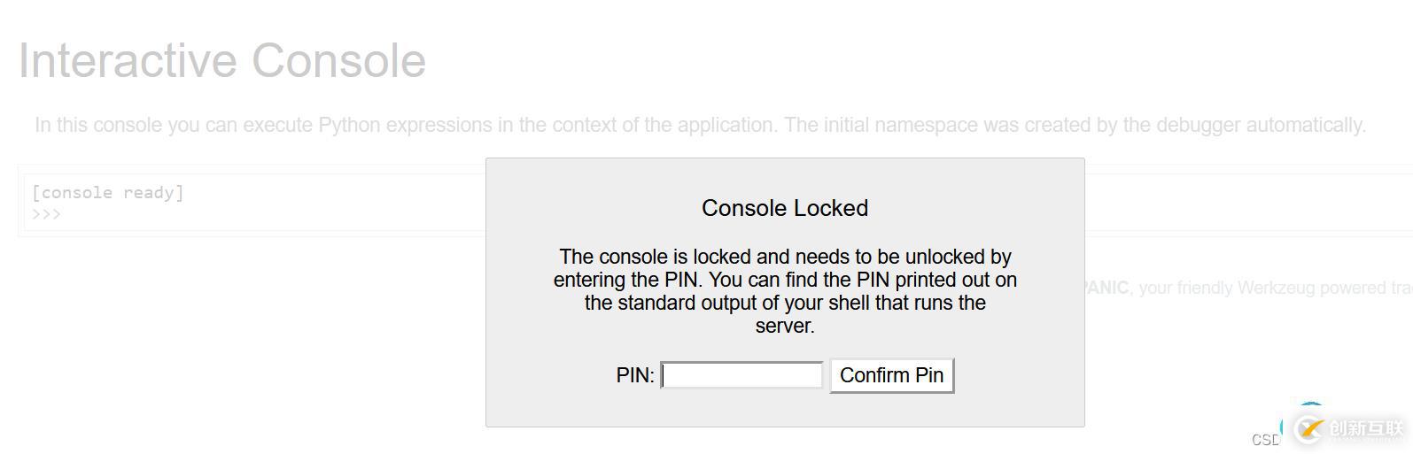Click empty space in the console box right of the dialog
The image size is (1413, 454).
click(x=1240, y=204)
